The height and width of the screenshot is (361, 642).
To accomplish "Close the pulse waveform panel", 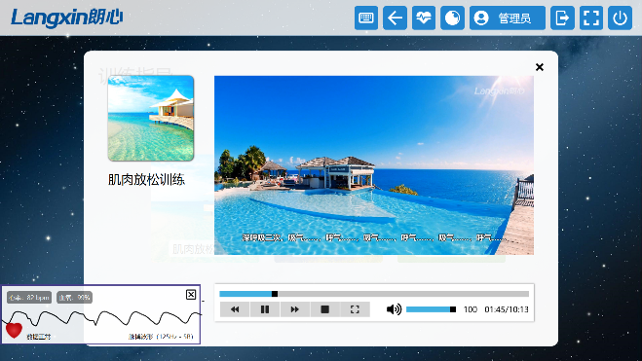I will [191, 295].
